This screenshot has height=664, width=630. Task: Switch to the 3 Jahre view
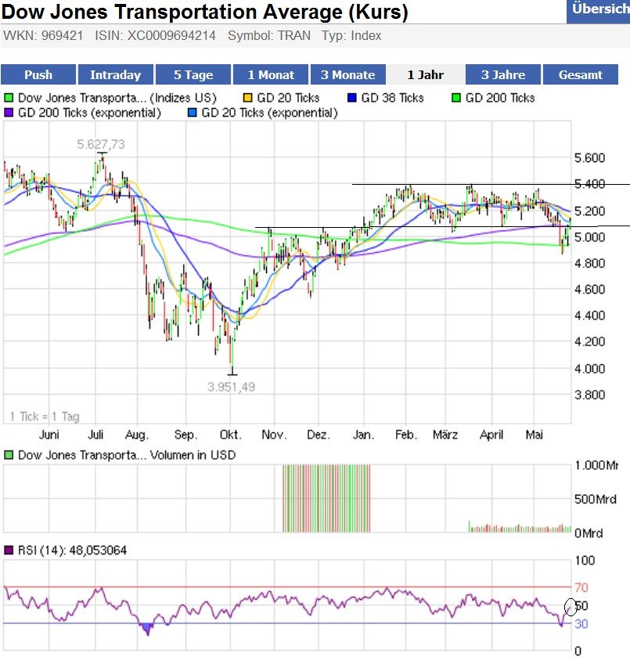(x=503, y=75)
